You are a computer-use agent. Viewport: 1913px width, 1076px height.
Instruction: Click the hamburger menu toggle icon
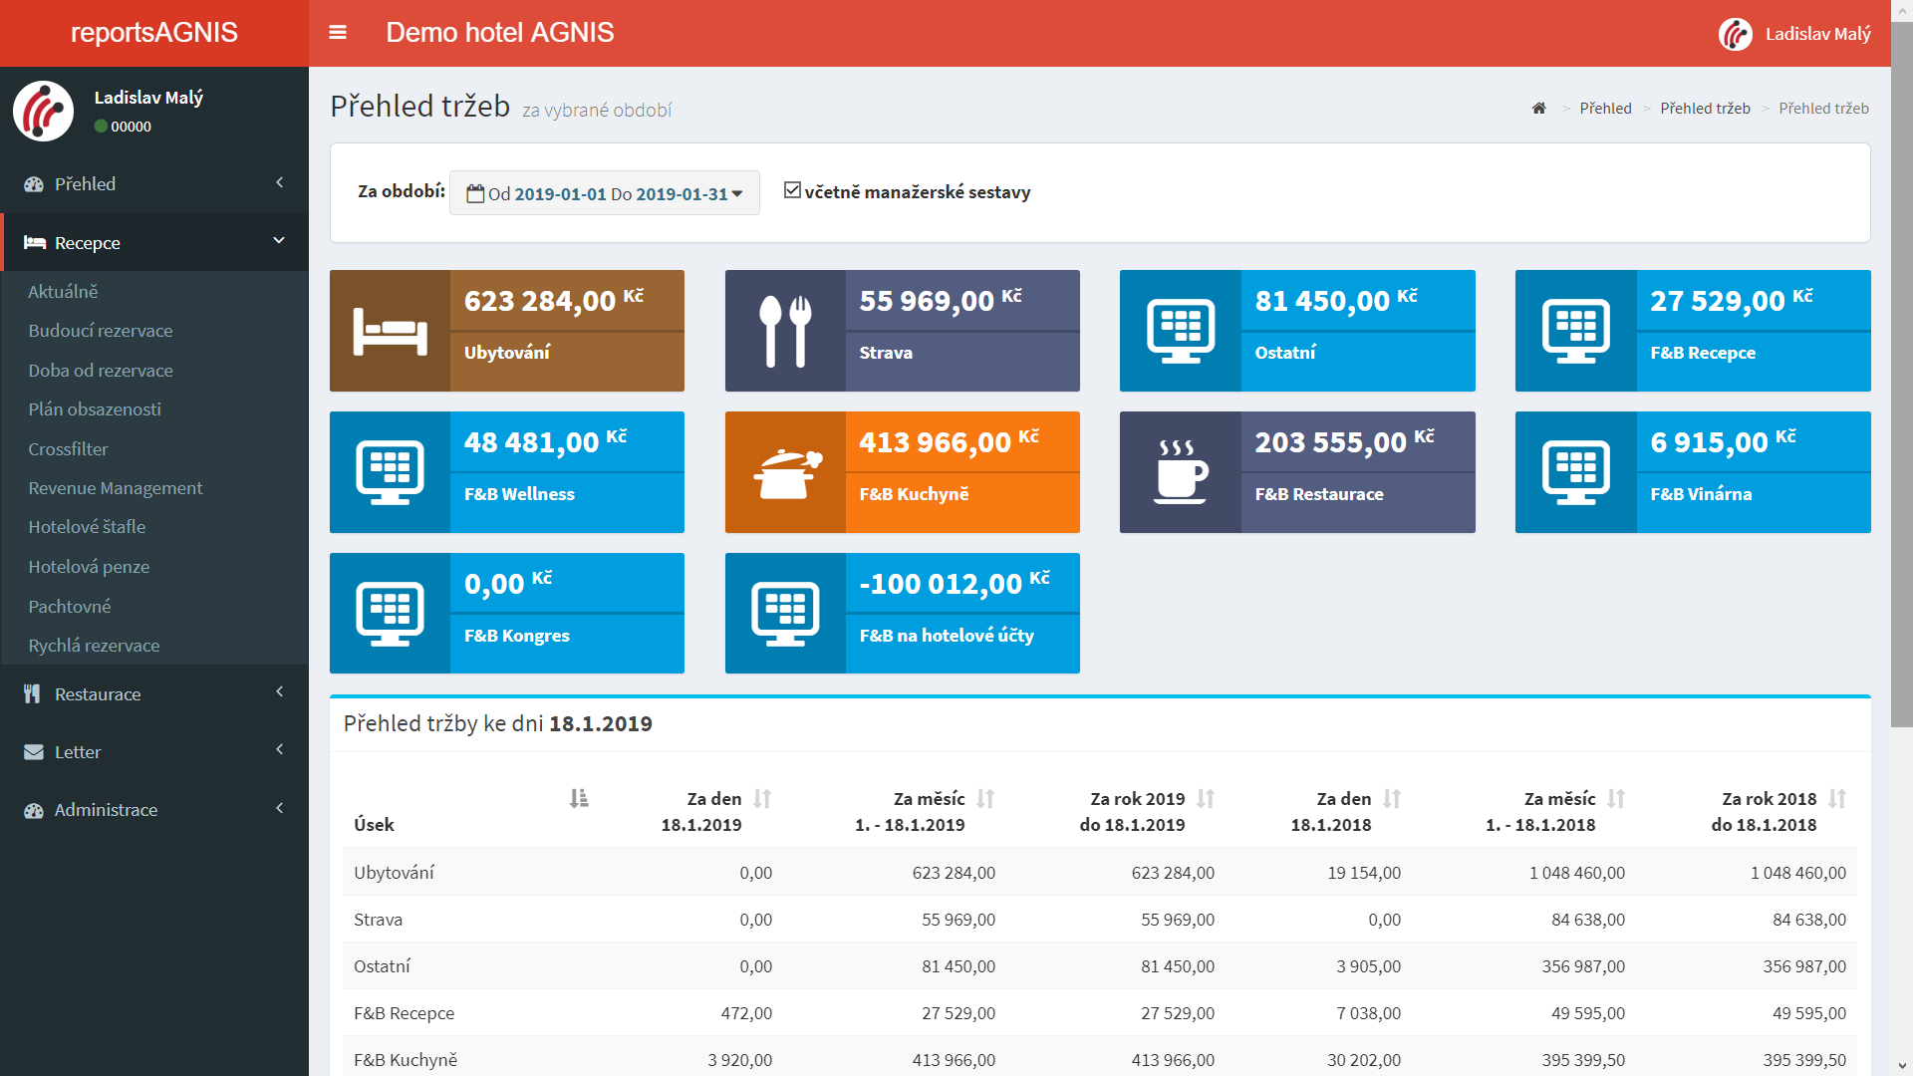338,33
